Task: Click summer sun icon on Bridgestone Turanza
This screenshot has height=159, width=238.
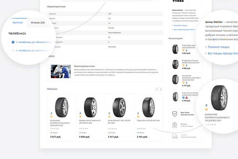Action: (x=183, y=65)
